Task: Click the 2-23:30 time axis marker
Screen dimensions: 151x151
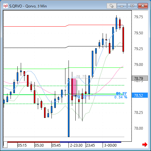Action: pyautogui.click(x=76, y=145)
